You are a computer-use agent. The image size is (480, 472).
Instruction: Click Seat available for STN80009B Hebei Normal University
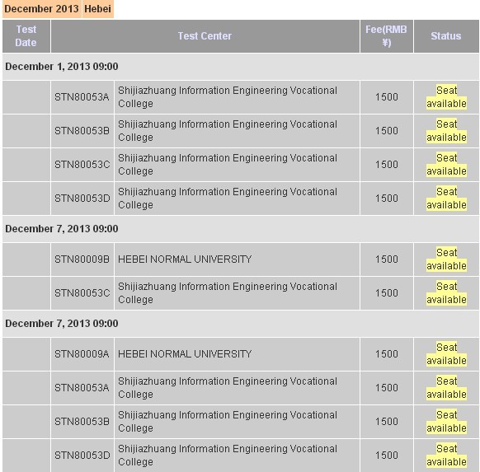(446, 259)
